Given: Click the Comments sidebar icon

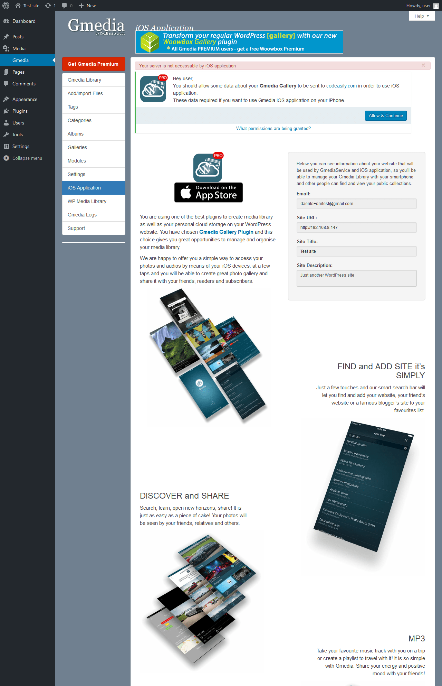Looking at the screenshot, I should point(6,84).
